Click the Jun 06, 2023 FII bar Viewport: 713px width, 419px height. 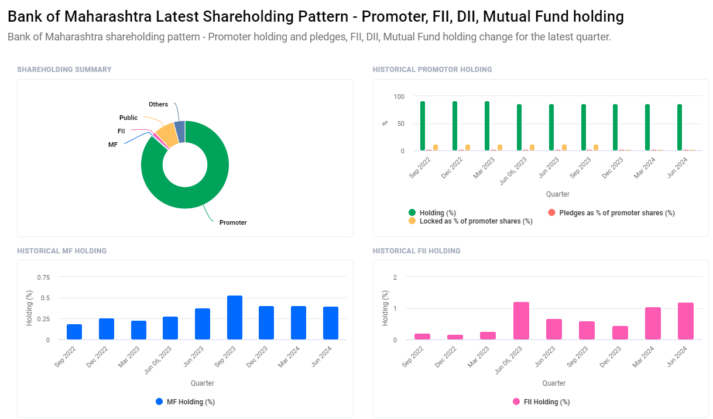click(x=521, y=321)
